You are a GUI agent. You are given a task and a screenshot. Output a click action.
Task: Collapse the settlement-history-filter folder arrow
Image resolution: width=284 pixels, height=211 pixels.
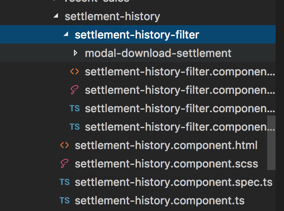[x=66, y=35]
